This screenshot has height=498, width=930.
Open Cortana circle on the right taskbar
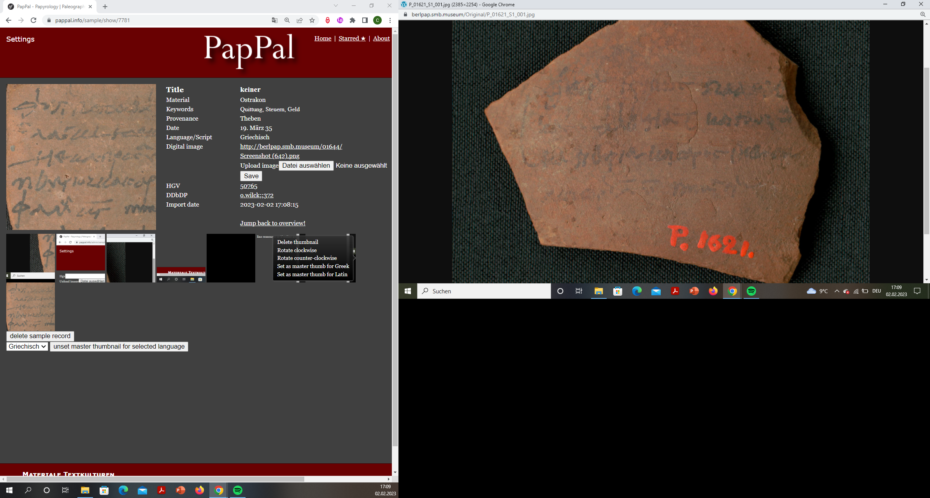(560, 291)
